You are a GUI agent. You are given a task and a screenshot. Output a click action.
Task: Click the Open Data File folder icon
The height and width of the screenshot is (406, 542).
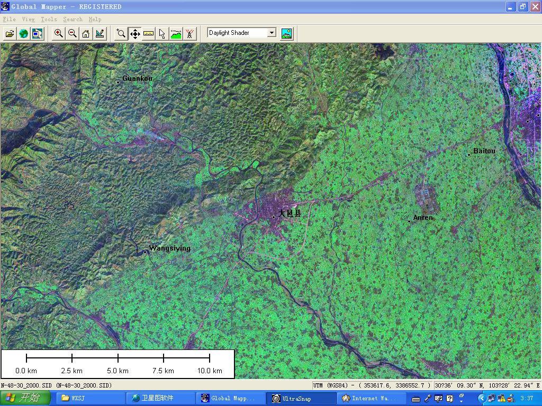[x=10, y=33]
